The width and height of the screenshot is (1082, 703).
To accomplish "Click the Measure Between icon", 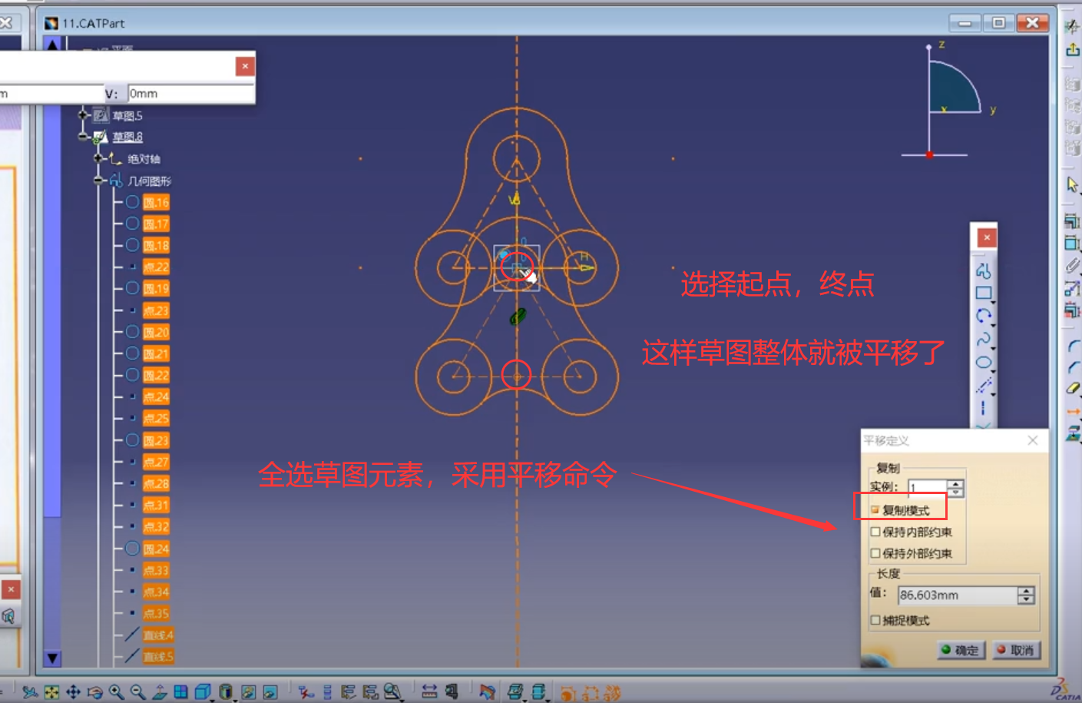I will 429,692.
